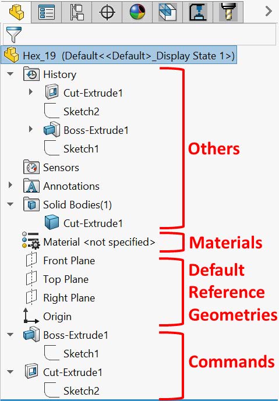Show more tabs with right chevron
Image resolution: width=279 pixels, height=401 pixels.
pyautogui.click(x=269, y=11)
